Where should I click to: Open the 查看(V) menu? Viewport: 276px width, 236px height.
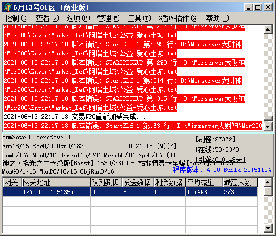pos(48,18)
